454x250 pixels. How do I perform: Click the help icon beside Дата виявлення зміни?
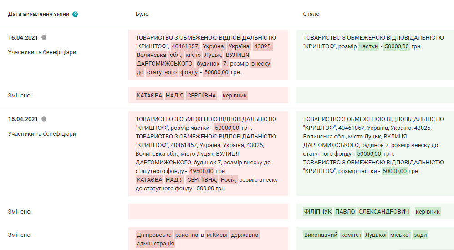pyautogui.click(x=75, y=14)
